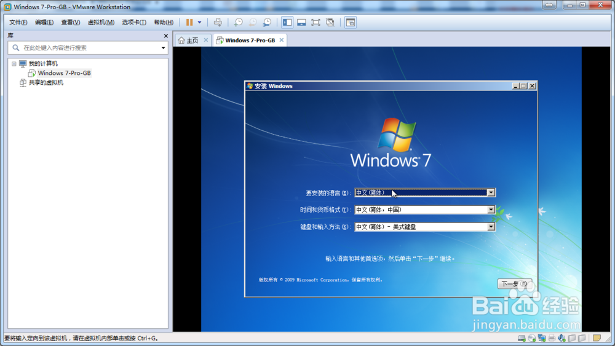
Task: Switch to Unity mode icon
Action: tap(330, 22)
